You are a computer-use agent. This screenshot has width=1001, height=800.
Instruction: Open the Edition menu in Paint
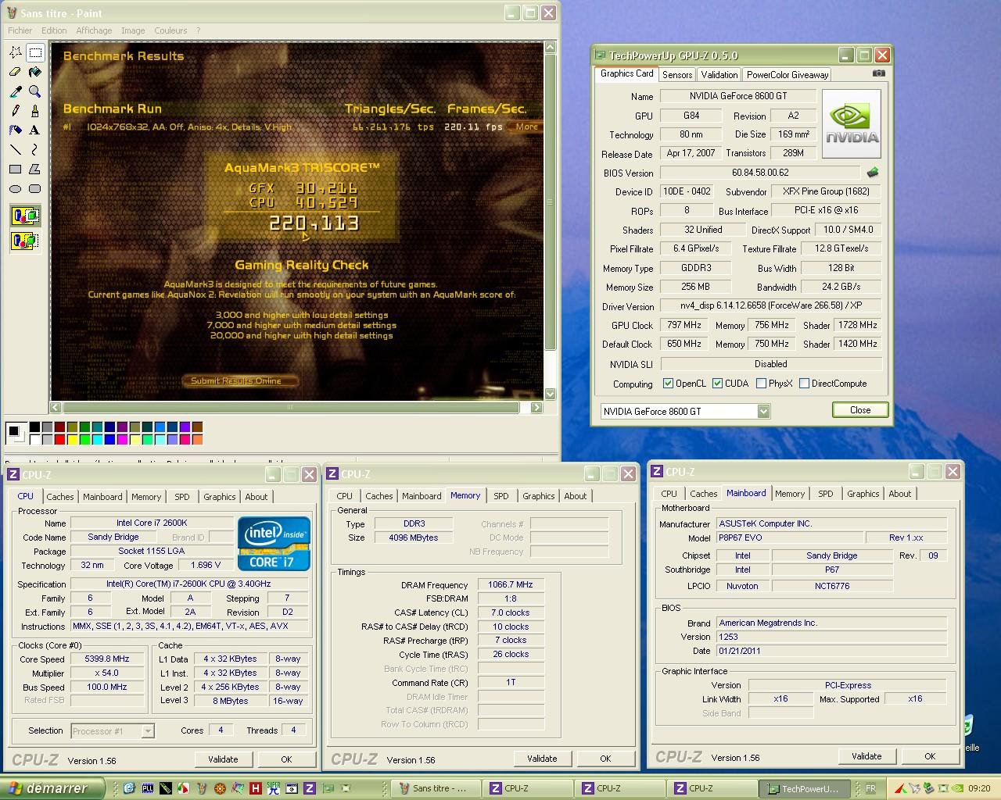click(x=54, y=30)
